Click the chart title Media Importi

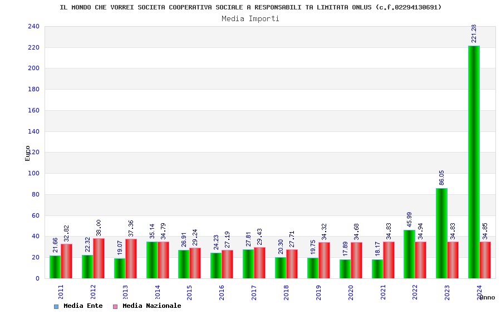click(250, 18)
